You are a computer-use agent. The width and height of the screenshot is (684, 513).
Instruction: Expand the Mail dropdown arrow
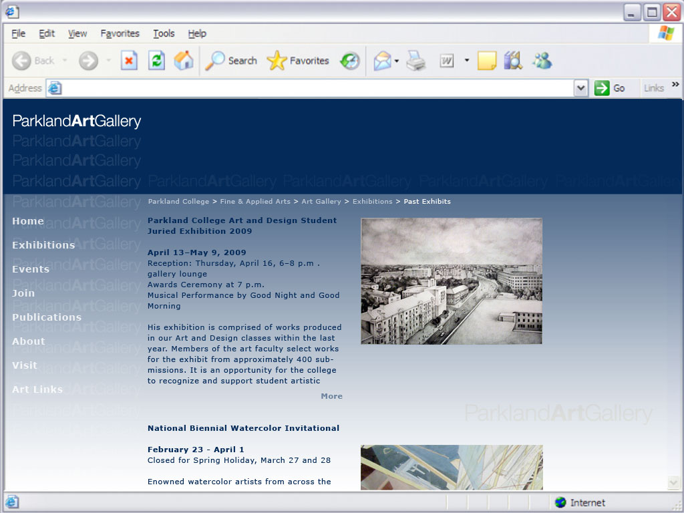click(x=397, y=61)
